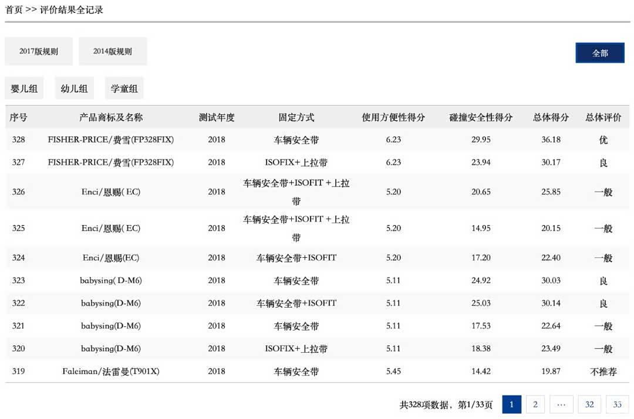Click the 使用方便性得分 column header

point(393,117)
